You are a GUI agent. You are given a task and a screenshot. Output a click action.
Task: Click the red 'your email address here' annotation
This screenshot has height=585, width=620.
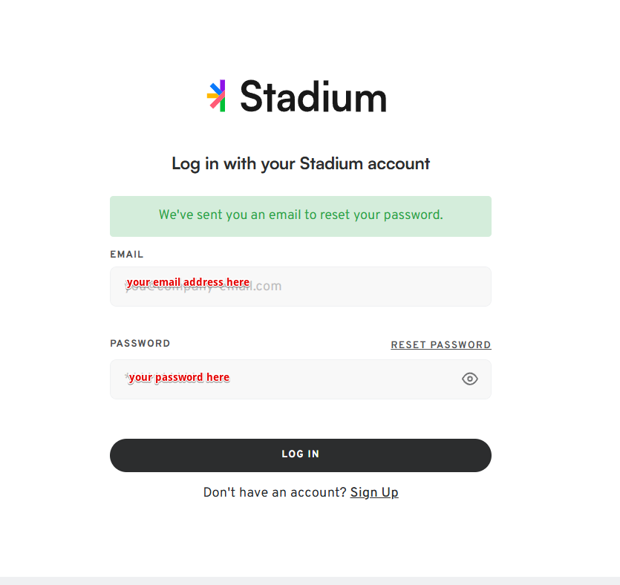188,282
